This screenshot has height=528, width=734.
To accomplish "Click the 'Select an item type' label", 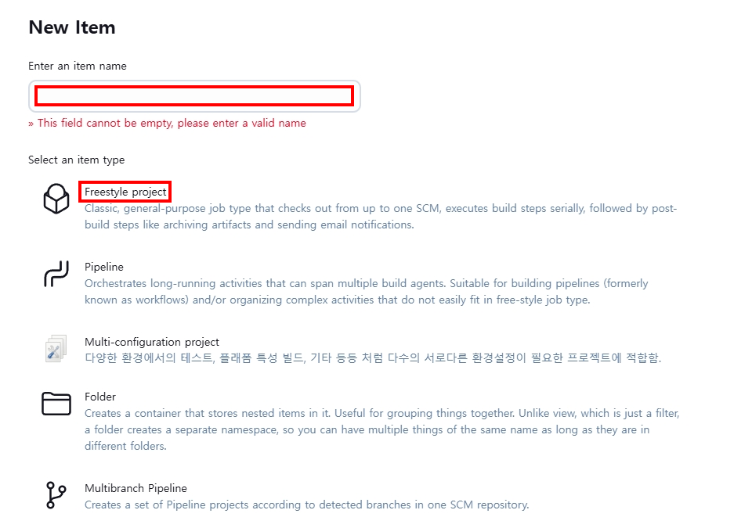I will [x=76, y=160].
